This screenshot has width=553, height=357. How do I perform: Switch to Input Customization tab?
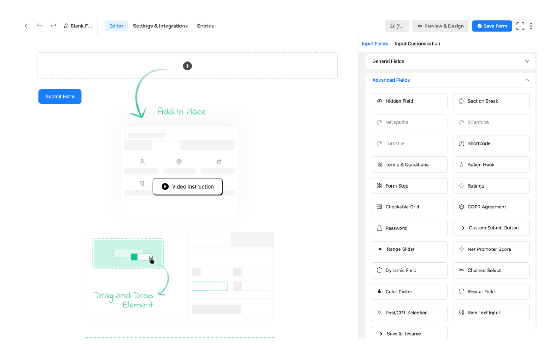click(x=417, y=43)
